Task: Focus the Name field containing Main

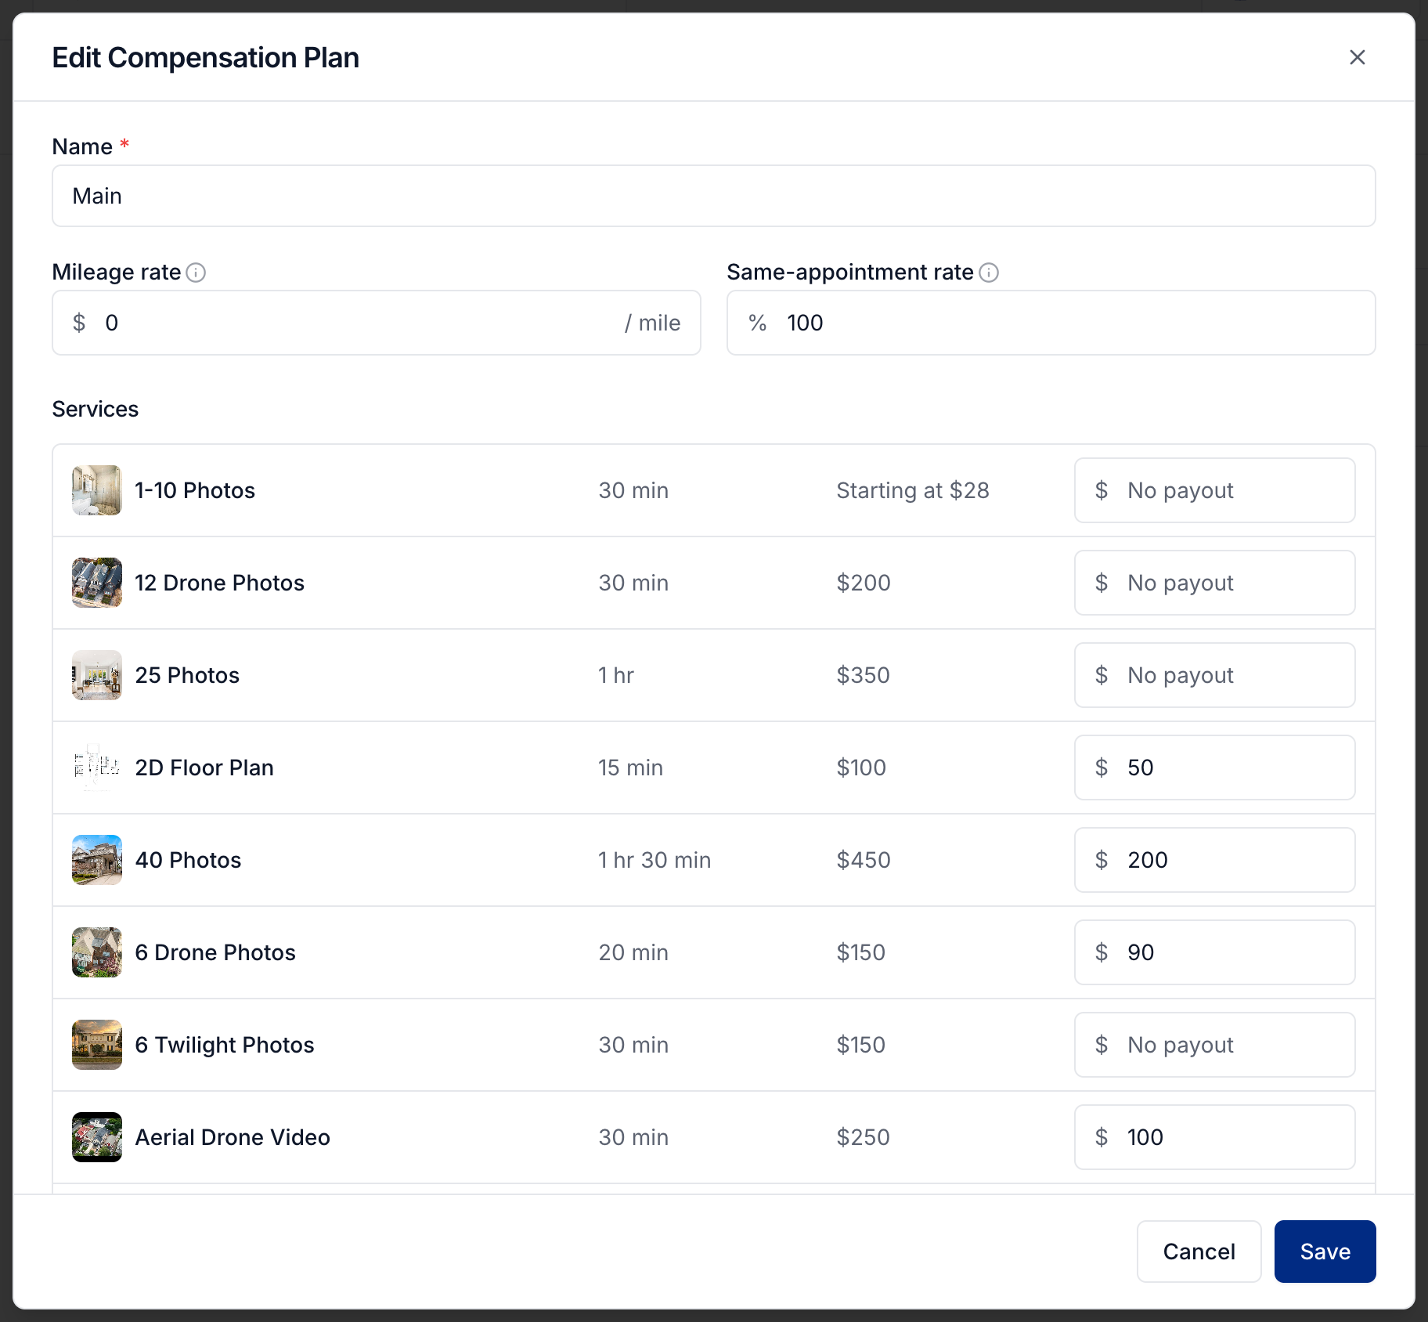Action: click(714, 196)
